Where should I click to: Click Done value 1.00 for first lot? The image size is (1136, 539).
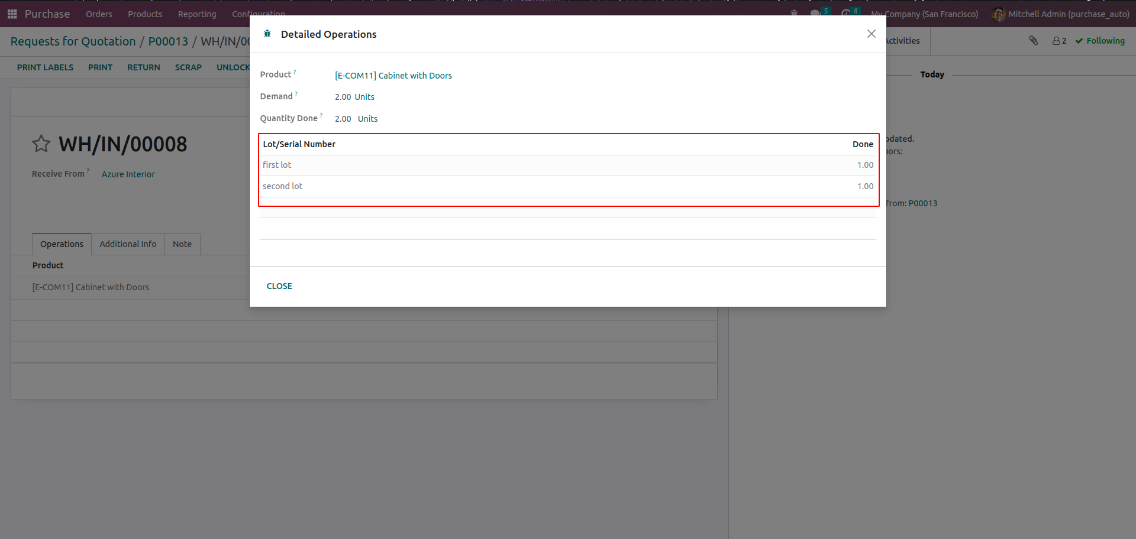pyautogui.click(x=865, y=165)
